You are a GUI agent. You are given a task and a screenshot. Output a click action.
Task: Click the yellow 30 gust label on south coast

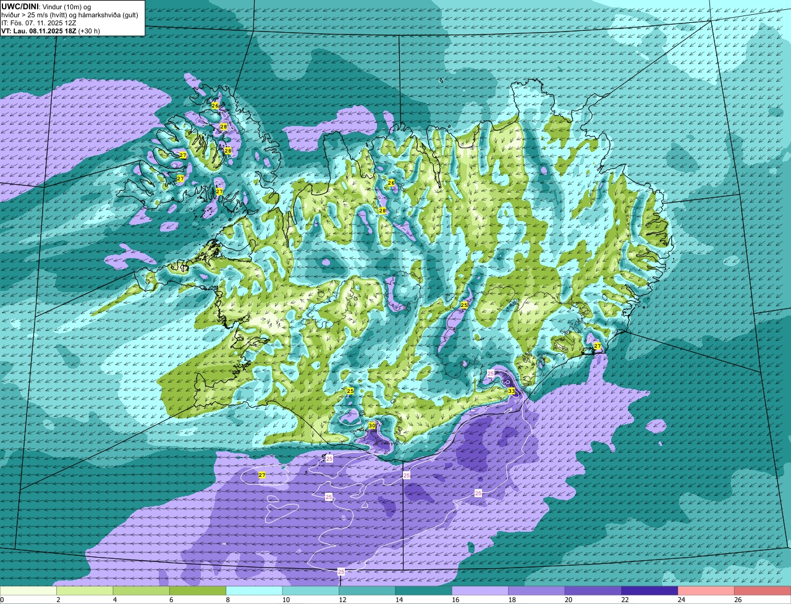click(372, 426)
